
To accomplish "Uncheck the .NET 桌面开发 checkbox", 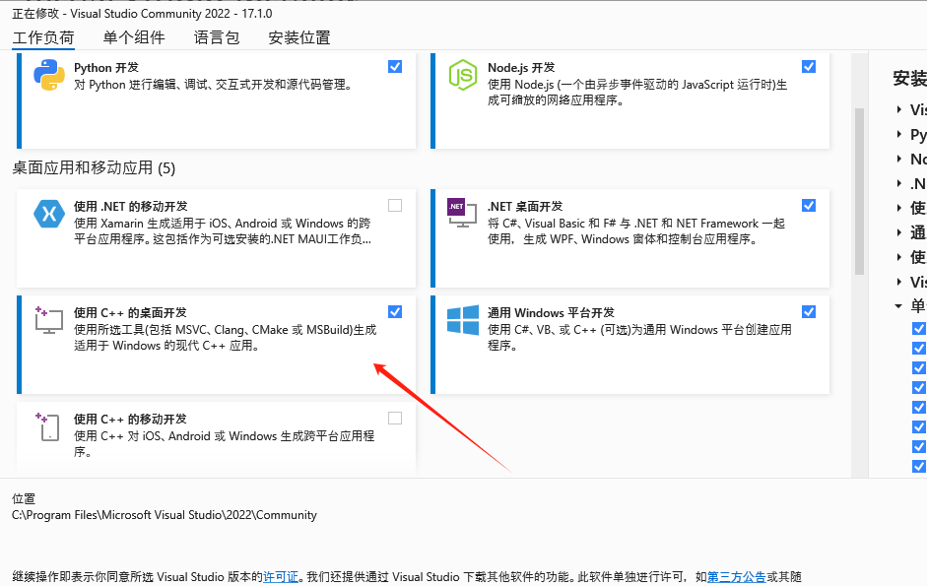I will 809,205.
